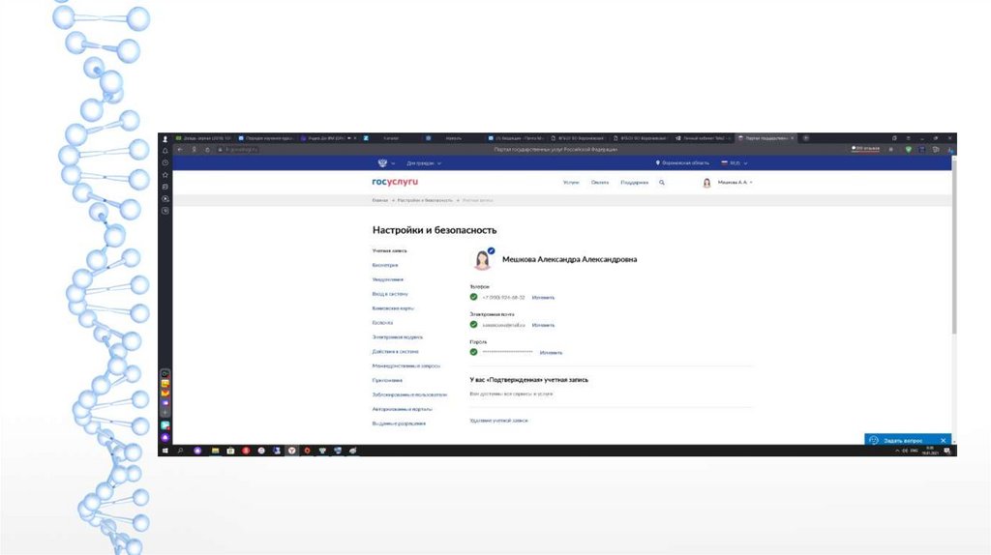
Task: Select 'Биометрия' in the settings sidebar
Action: tap(385, 264)
